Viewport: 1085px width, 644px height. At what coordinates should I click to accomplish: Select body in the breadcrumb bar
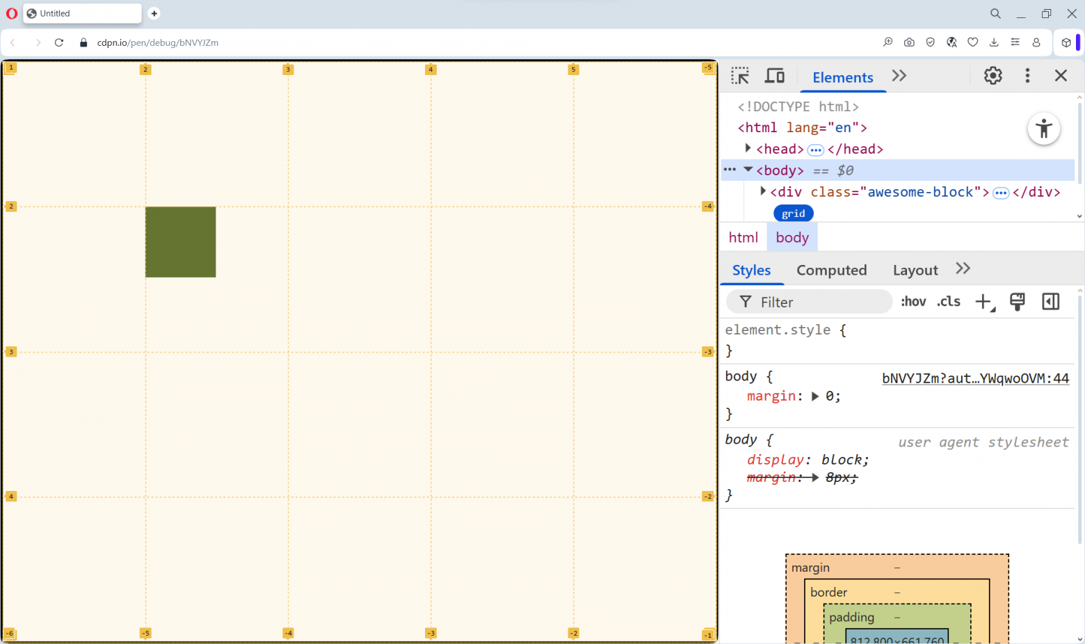792,237
